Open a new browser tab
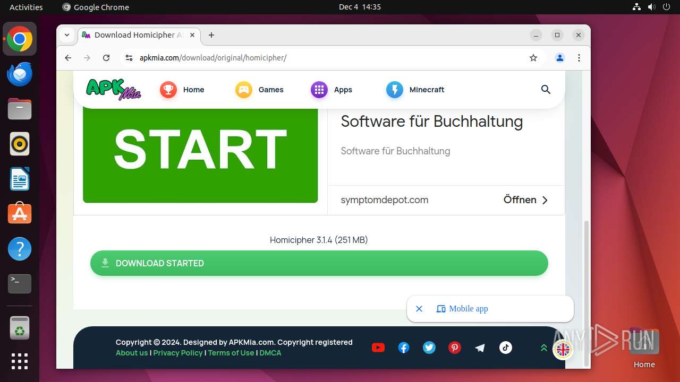 211,35
